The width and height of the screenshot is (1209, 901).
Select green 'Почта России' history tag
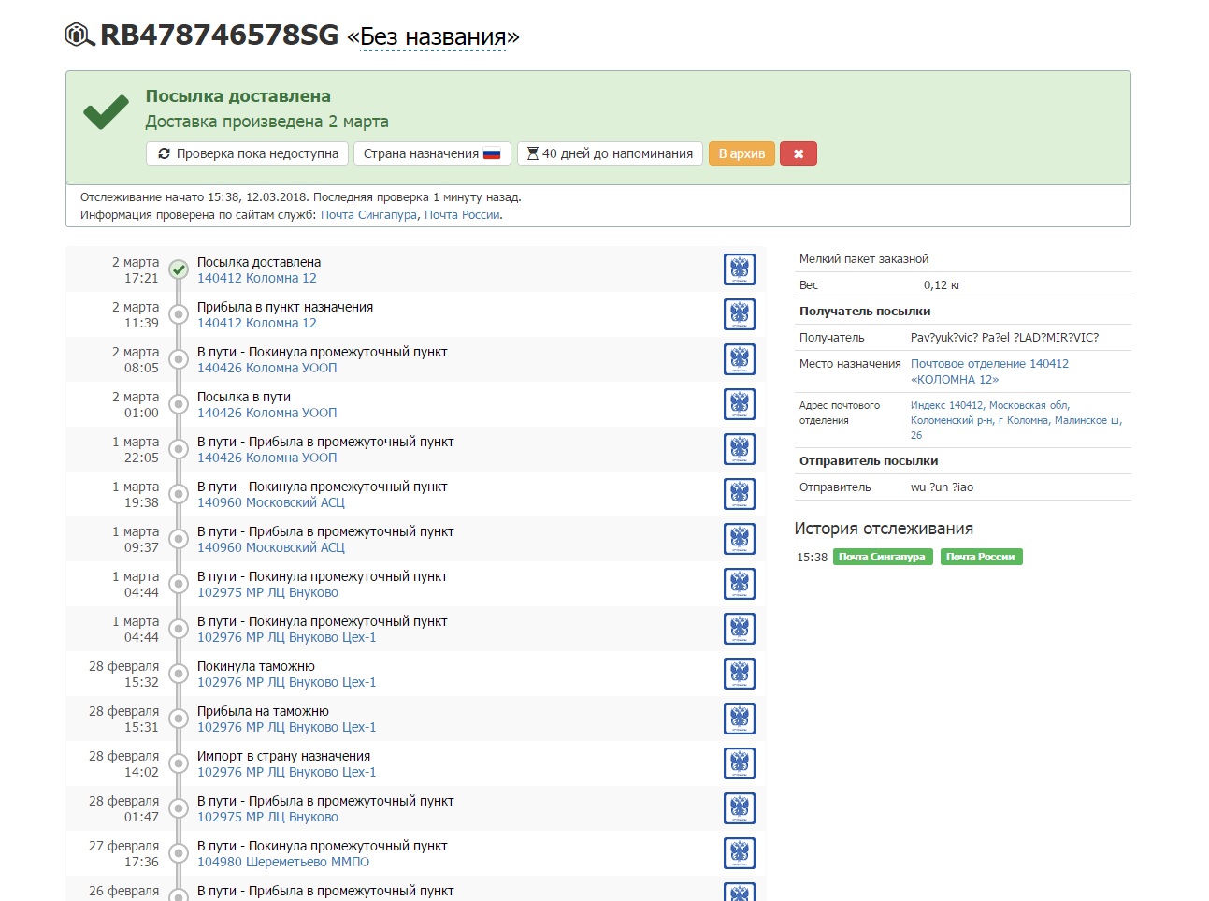981,557
